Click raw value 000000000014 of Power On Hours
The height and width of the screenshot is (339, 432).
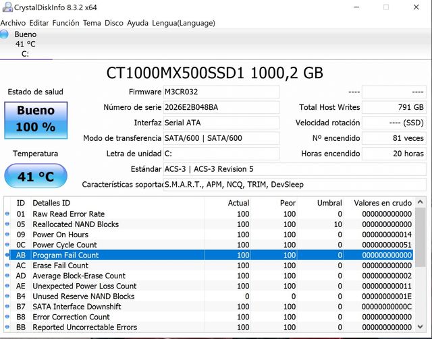[x=387, y=235]
